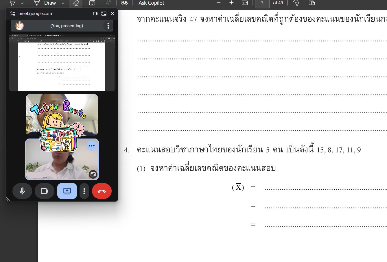Leave the call with the red hang-up button

(x=102, y=191)
